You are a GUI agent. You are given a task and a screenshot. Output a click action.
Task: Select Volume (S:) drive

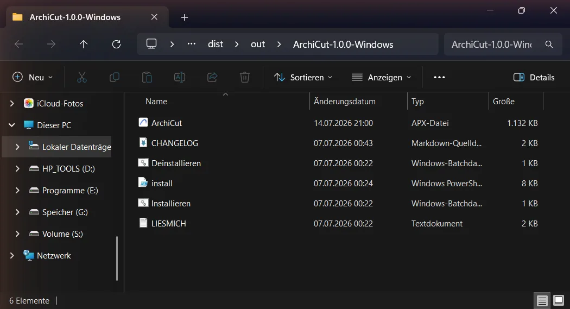click(62, 234)
